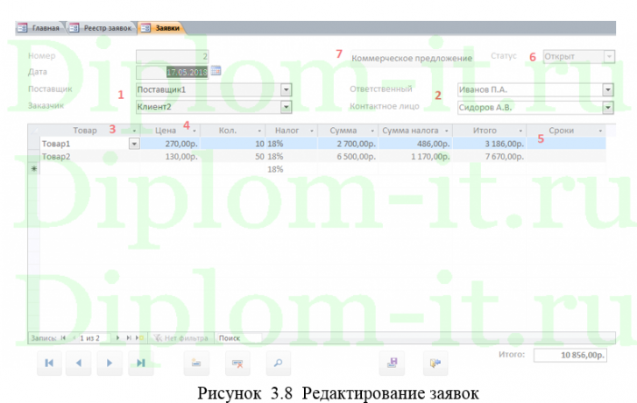The height and width of the screenshot is (403, 637).
Task: Go to last record using the large button
Action: [x=140, y=363]
